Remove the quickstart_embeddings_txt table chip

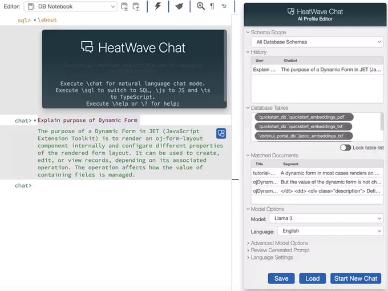click(347, 126)
